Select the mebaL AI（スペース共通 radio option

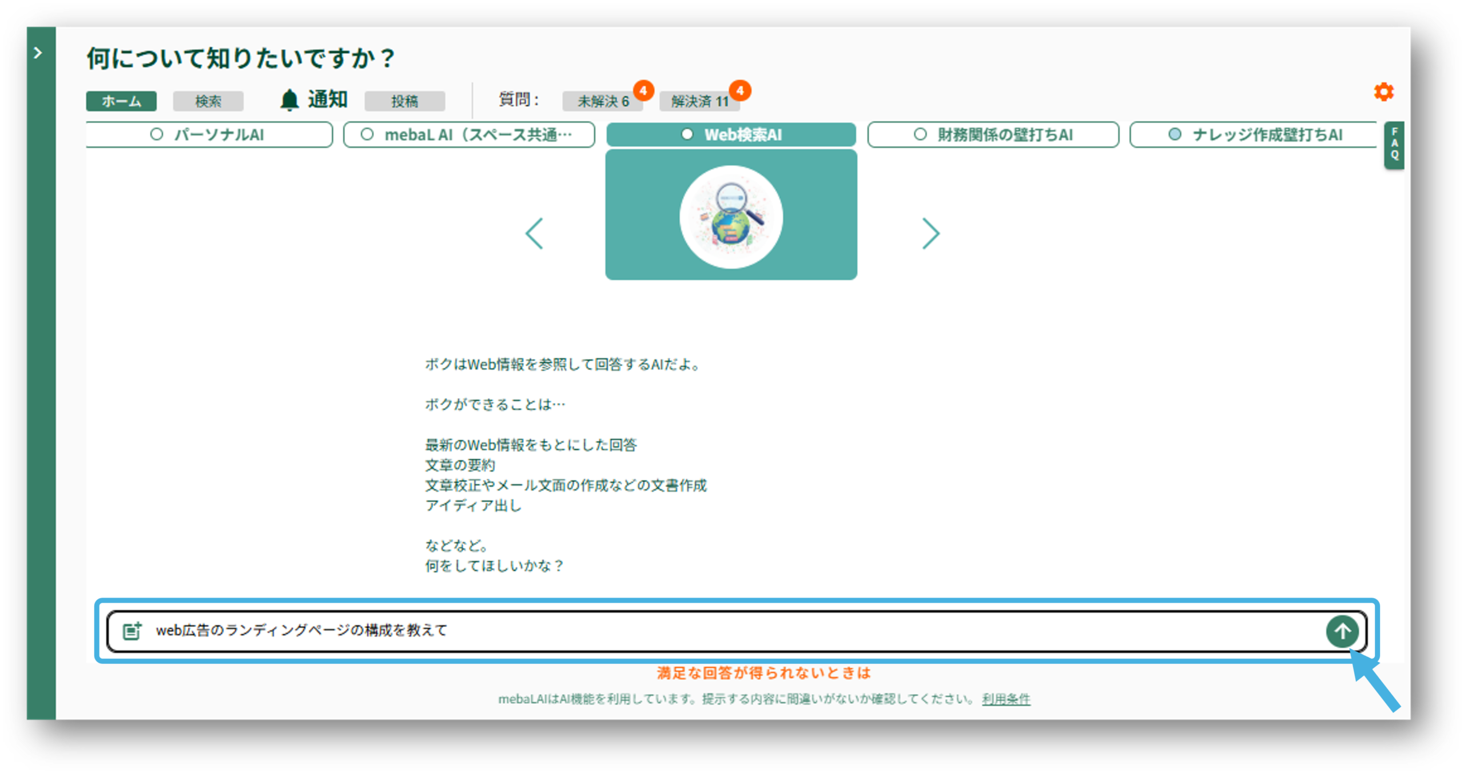(x=368, y=134)
